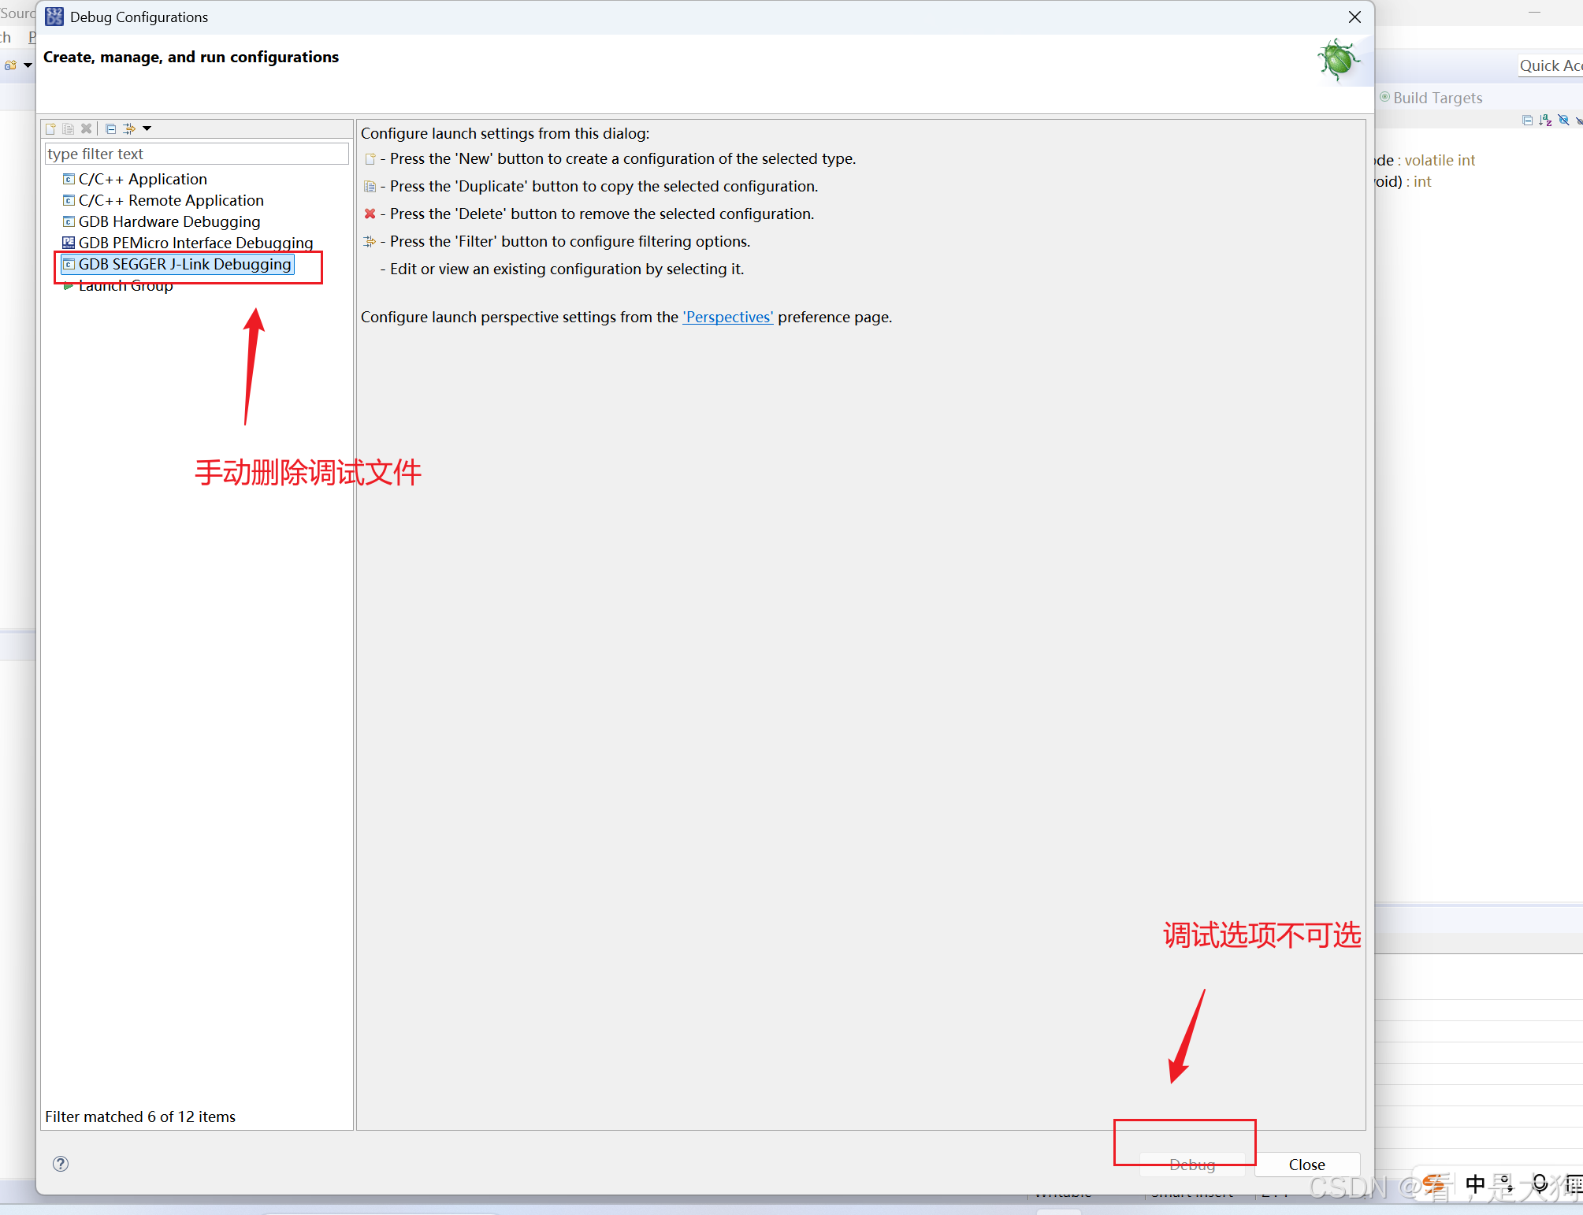Click the type filter text field

[x=196, y=154]
